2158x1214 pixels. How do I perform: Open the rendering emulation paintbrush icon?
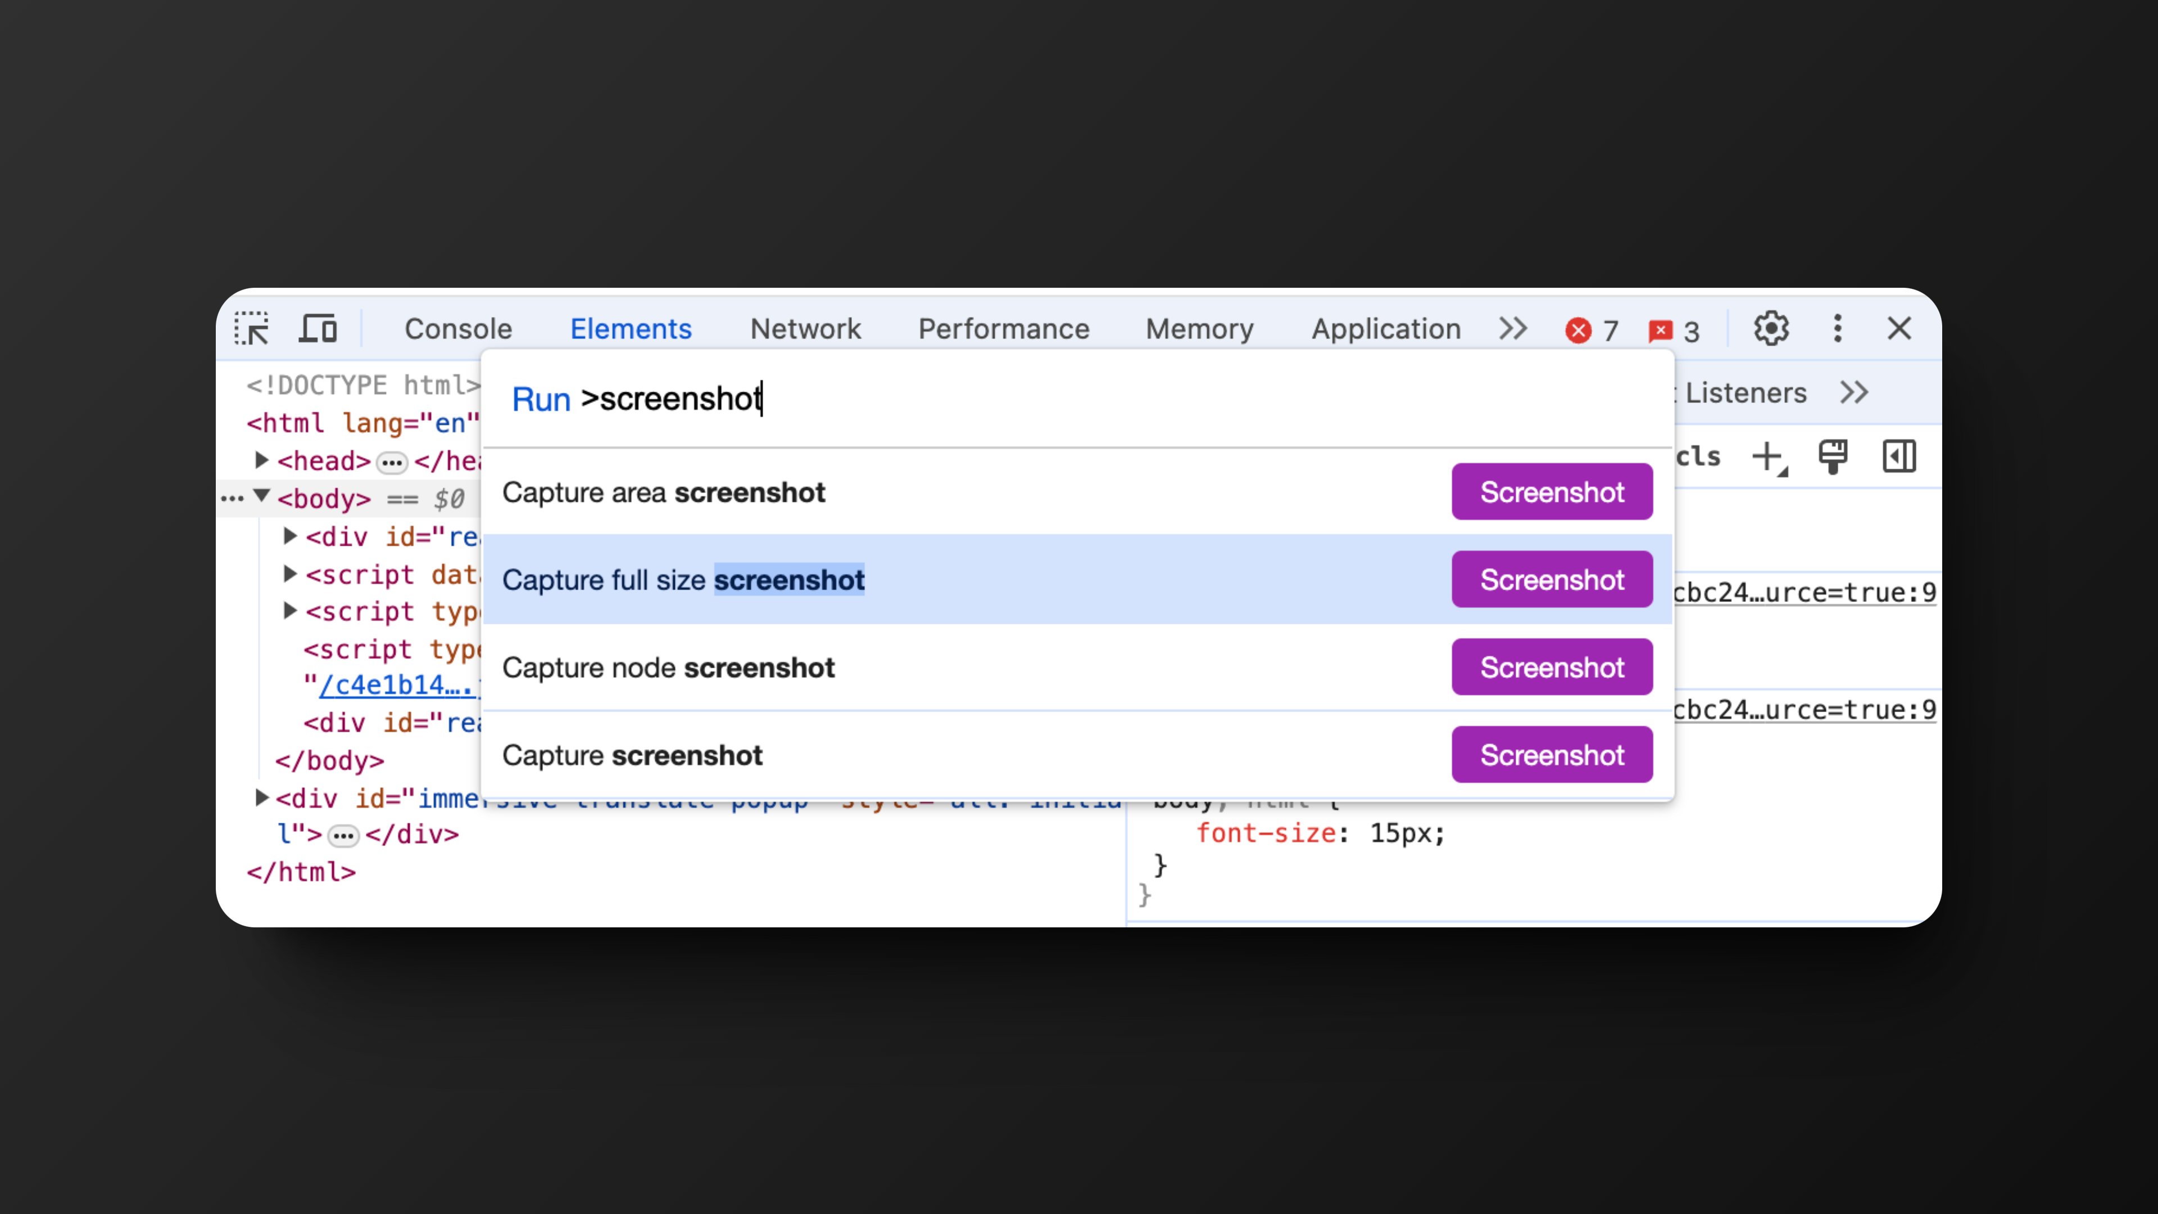1833,456
